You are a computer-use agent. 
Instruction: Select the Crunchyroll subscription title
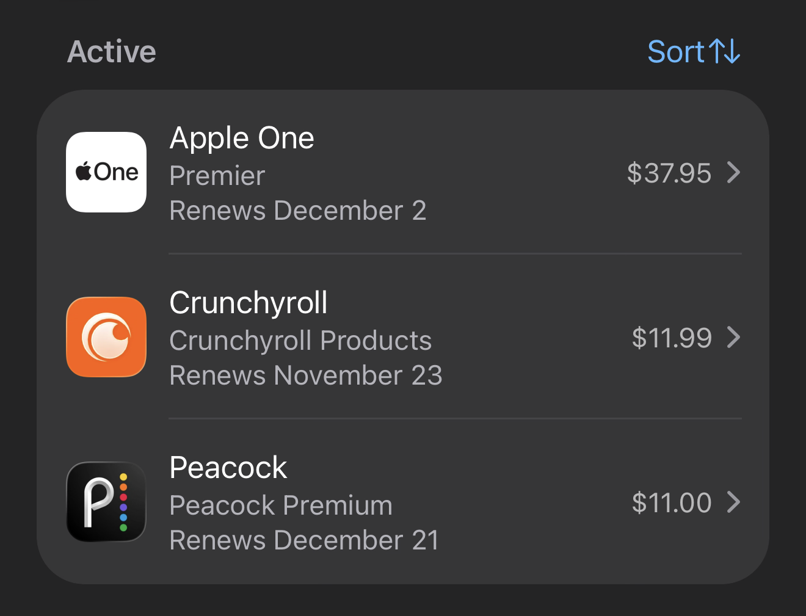pos(249,303)
